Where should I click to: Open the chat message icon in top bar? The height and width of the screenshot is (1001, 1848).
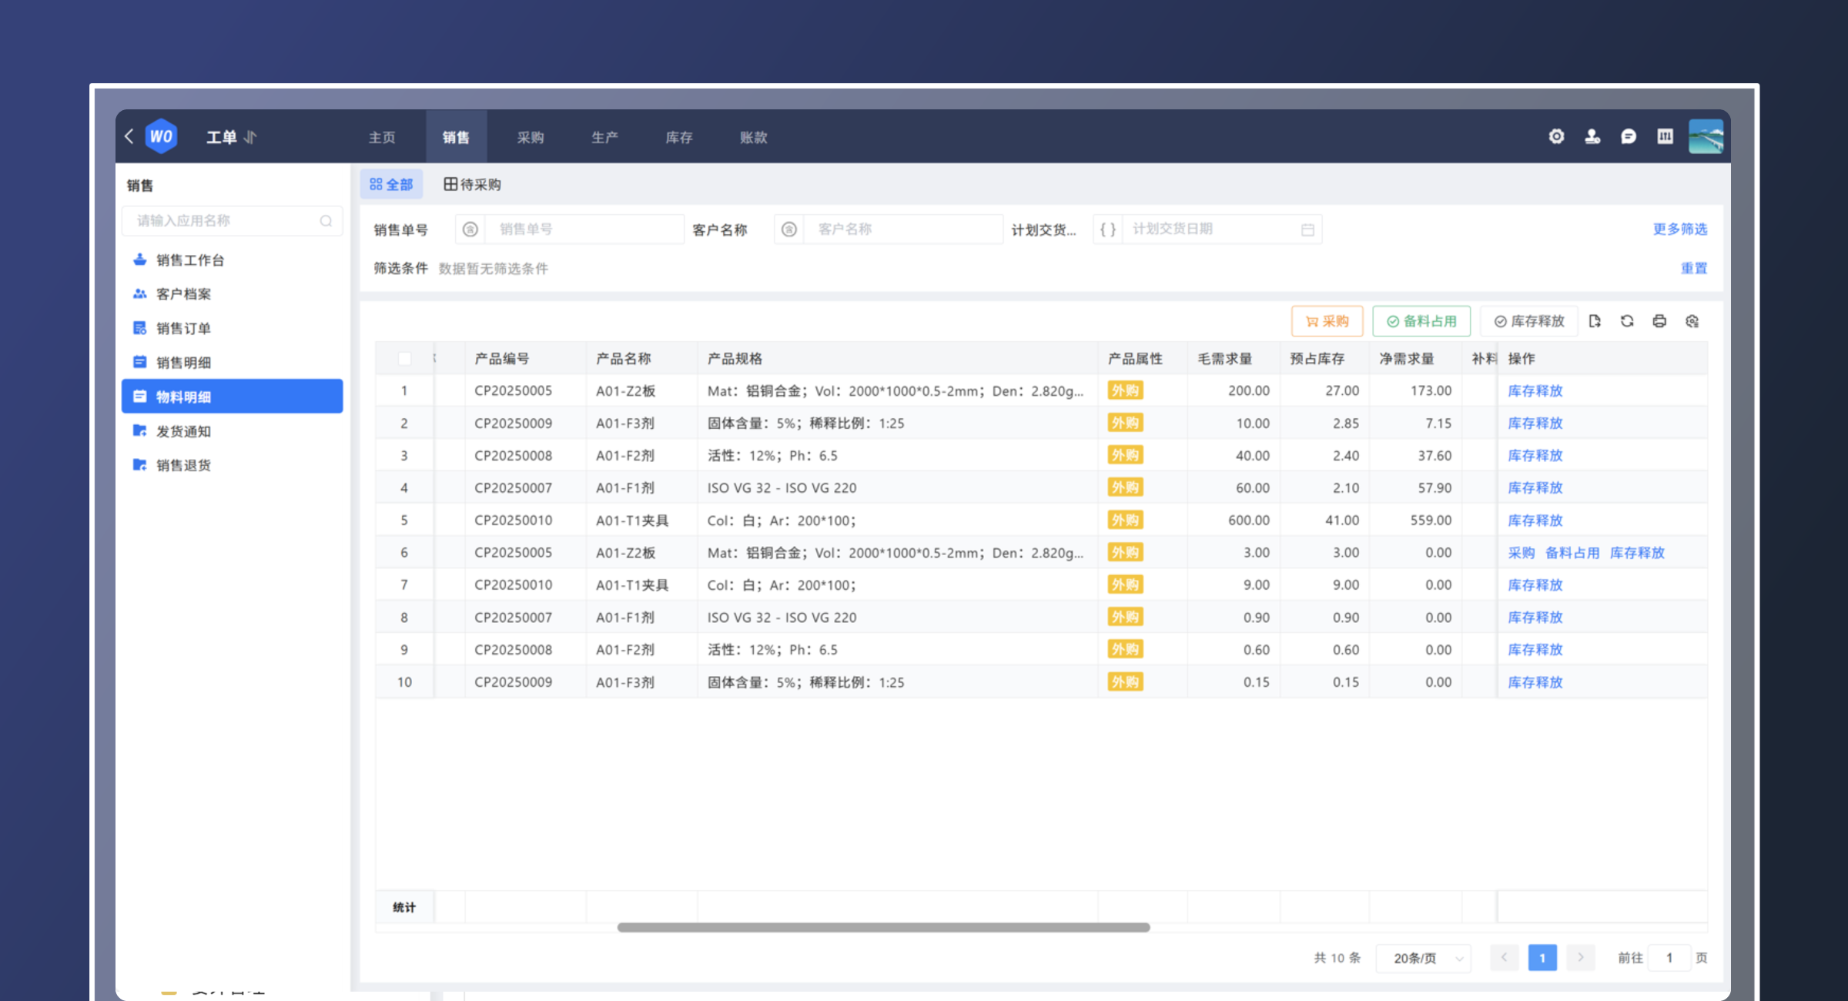[x=1629, y=136]
